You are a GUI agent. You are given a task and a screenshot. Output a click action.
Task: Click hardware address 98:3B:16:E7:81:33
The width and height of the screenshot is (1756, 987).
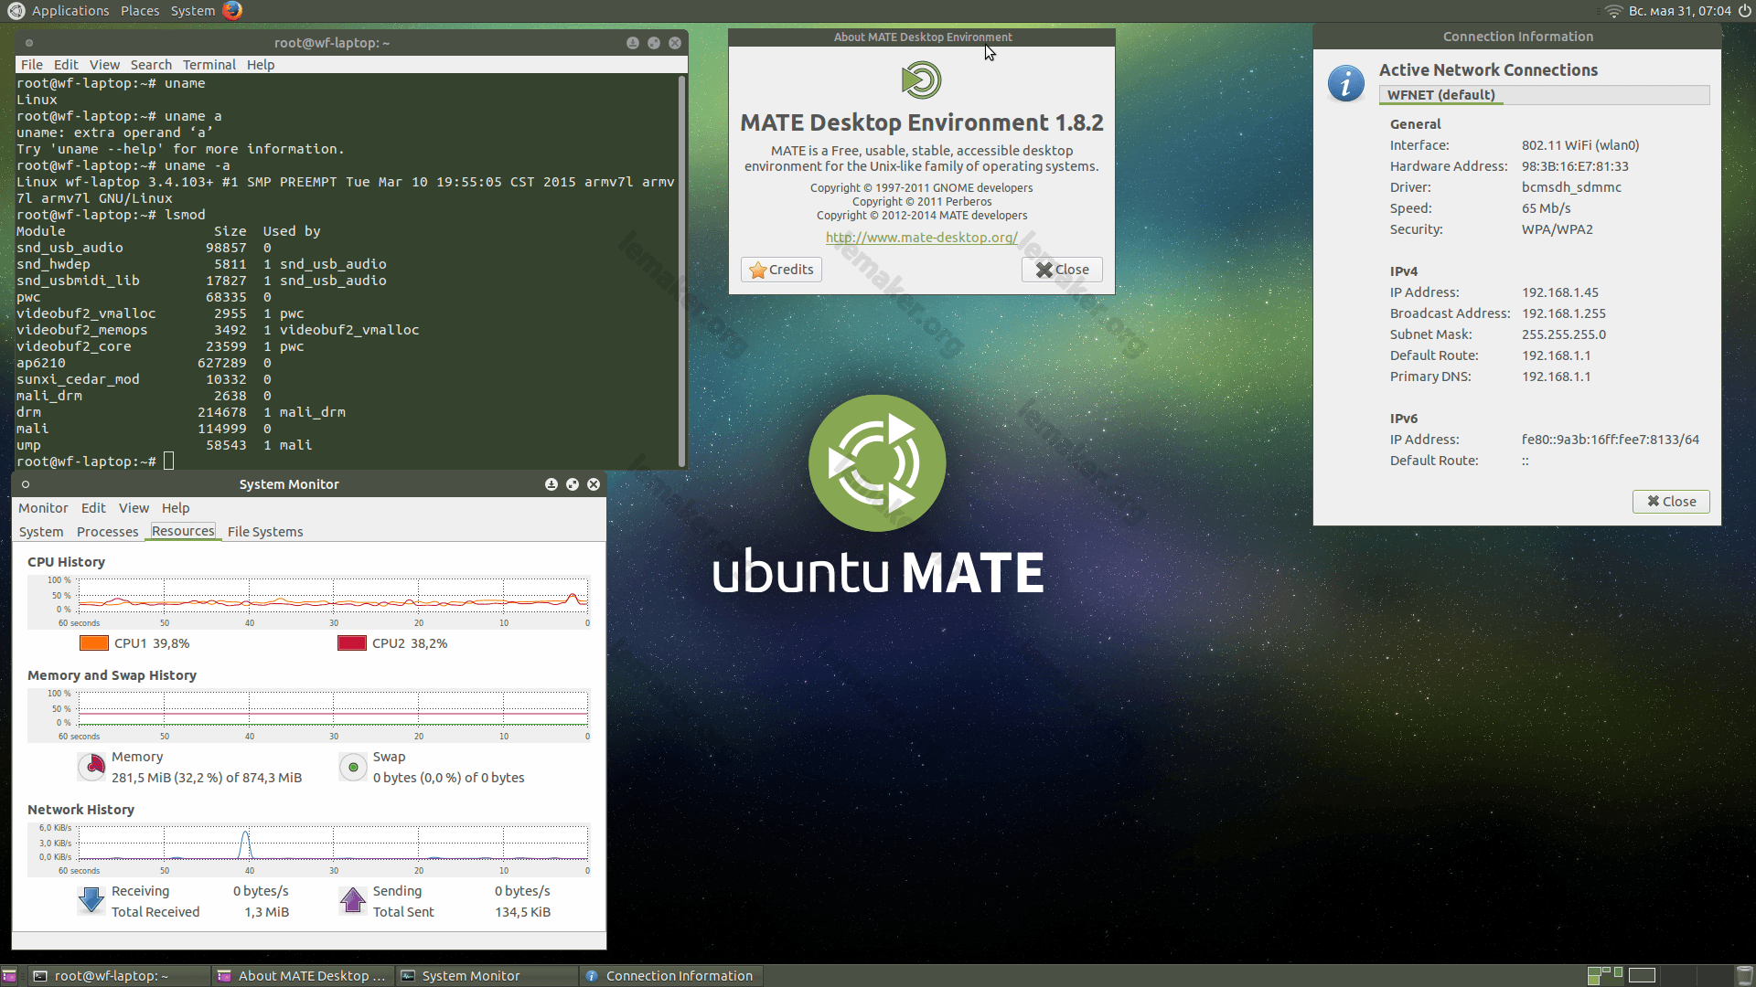1575,166
